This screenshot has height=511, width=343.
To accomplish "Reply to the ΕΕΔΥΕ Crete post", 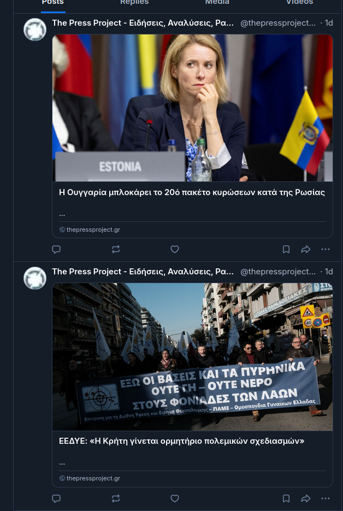I will click(x=56, y=498).
